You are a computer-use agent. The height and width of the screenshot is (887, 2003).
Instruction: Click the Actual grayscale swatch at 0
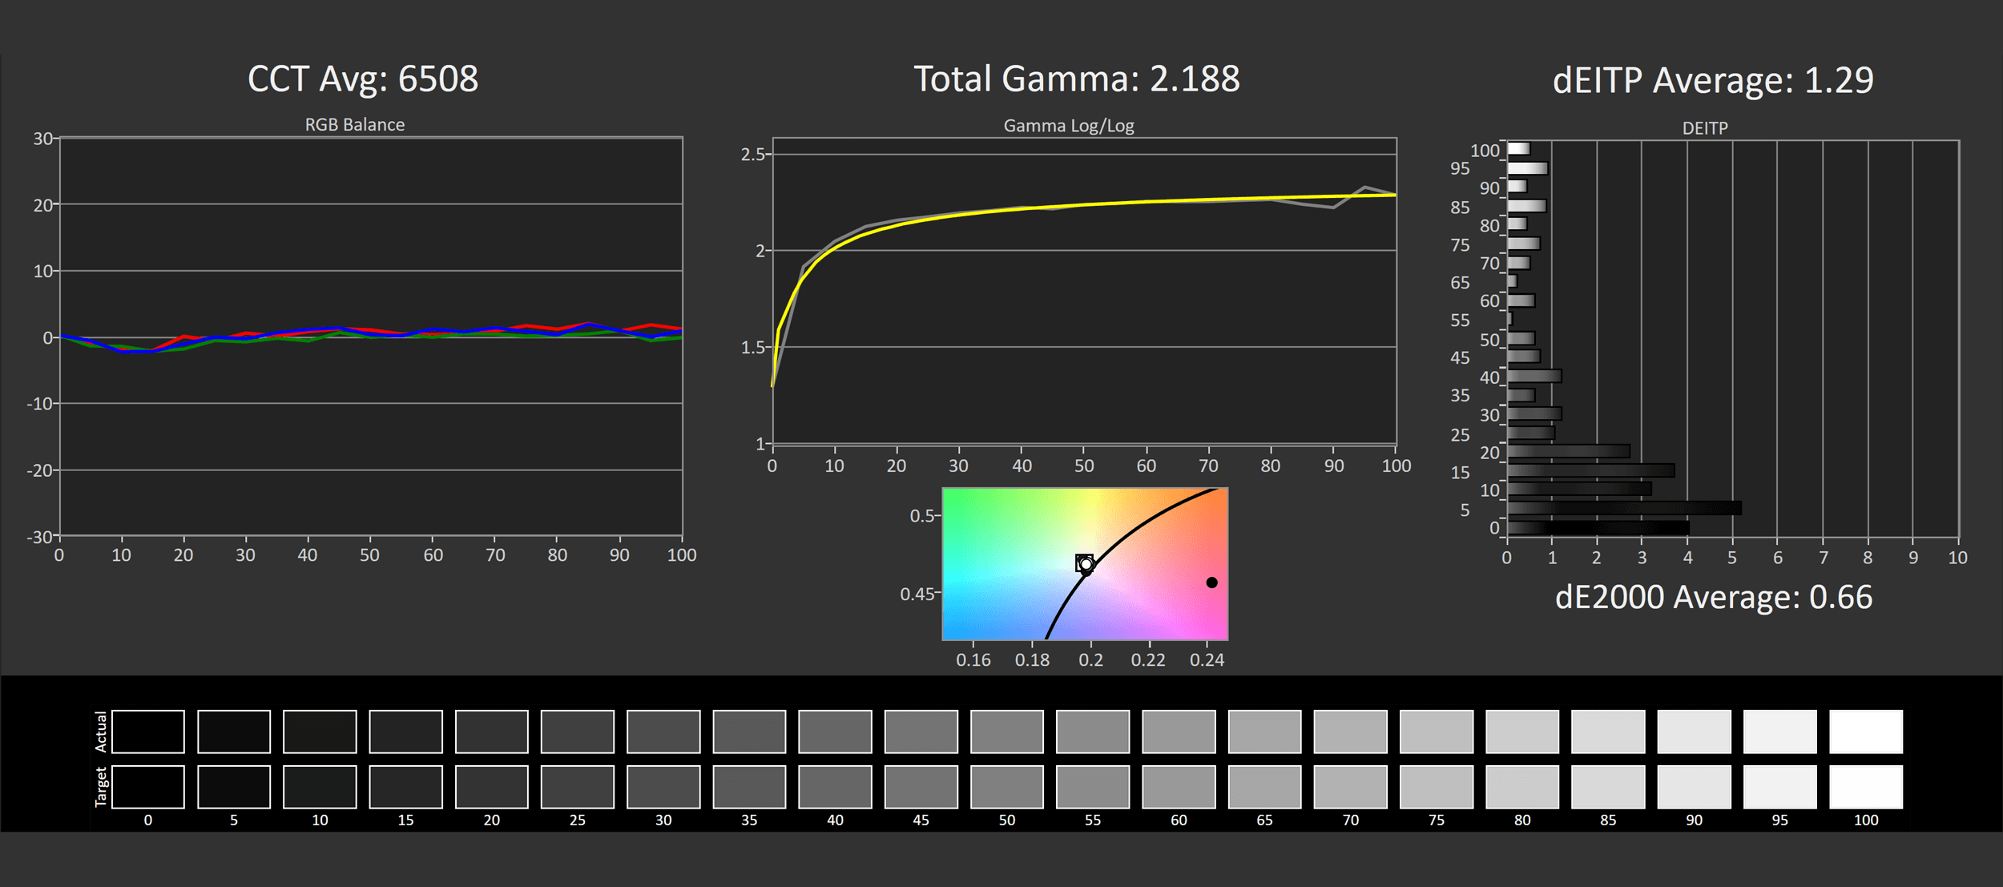coord(148,731)
